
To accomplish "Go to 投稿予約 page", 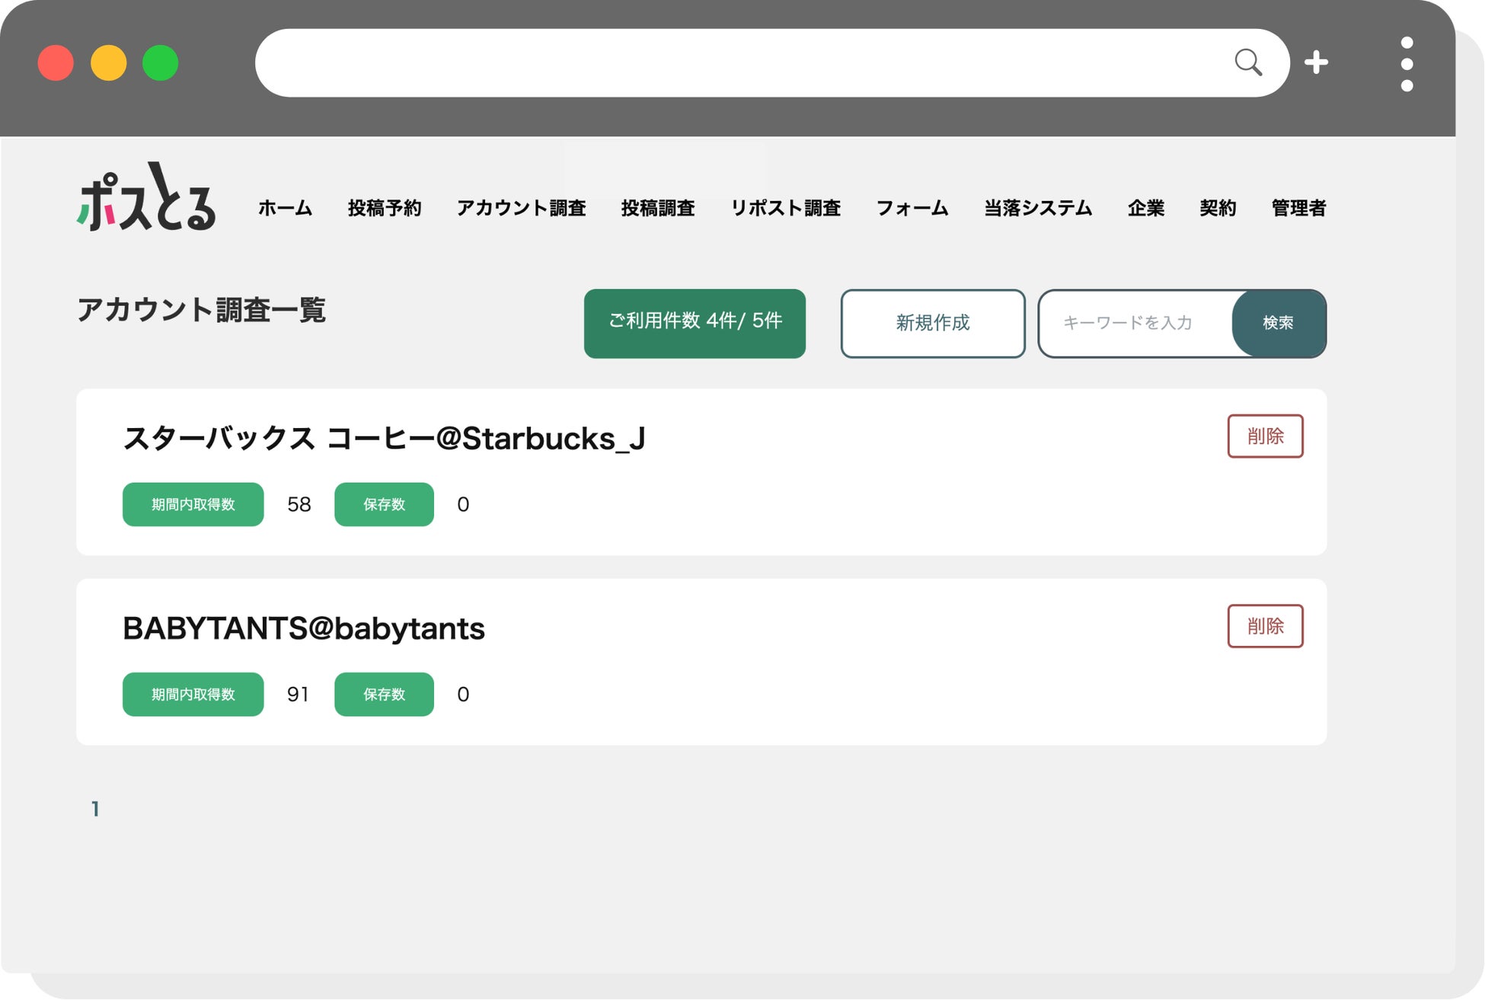I will pyautogui.click(x=385, y=208).
